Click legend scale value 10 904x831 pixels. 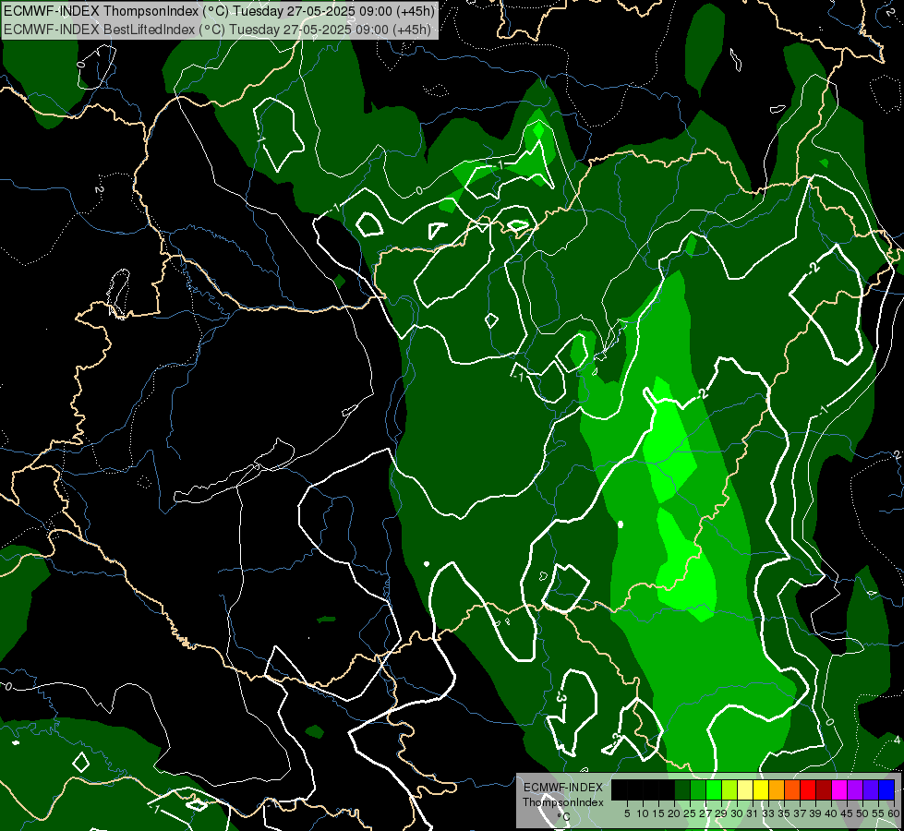(643, 813)
